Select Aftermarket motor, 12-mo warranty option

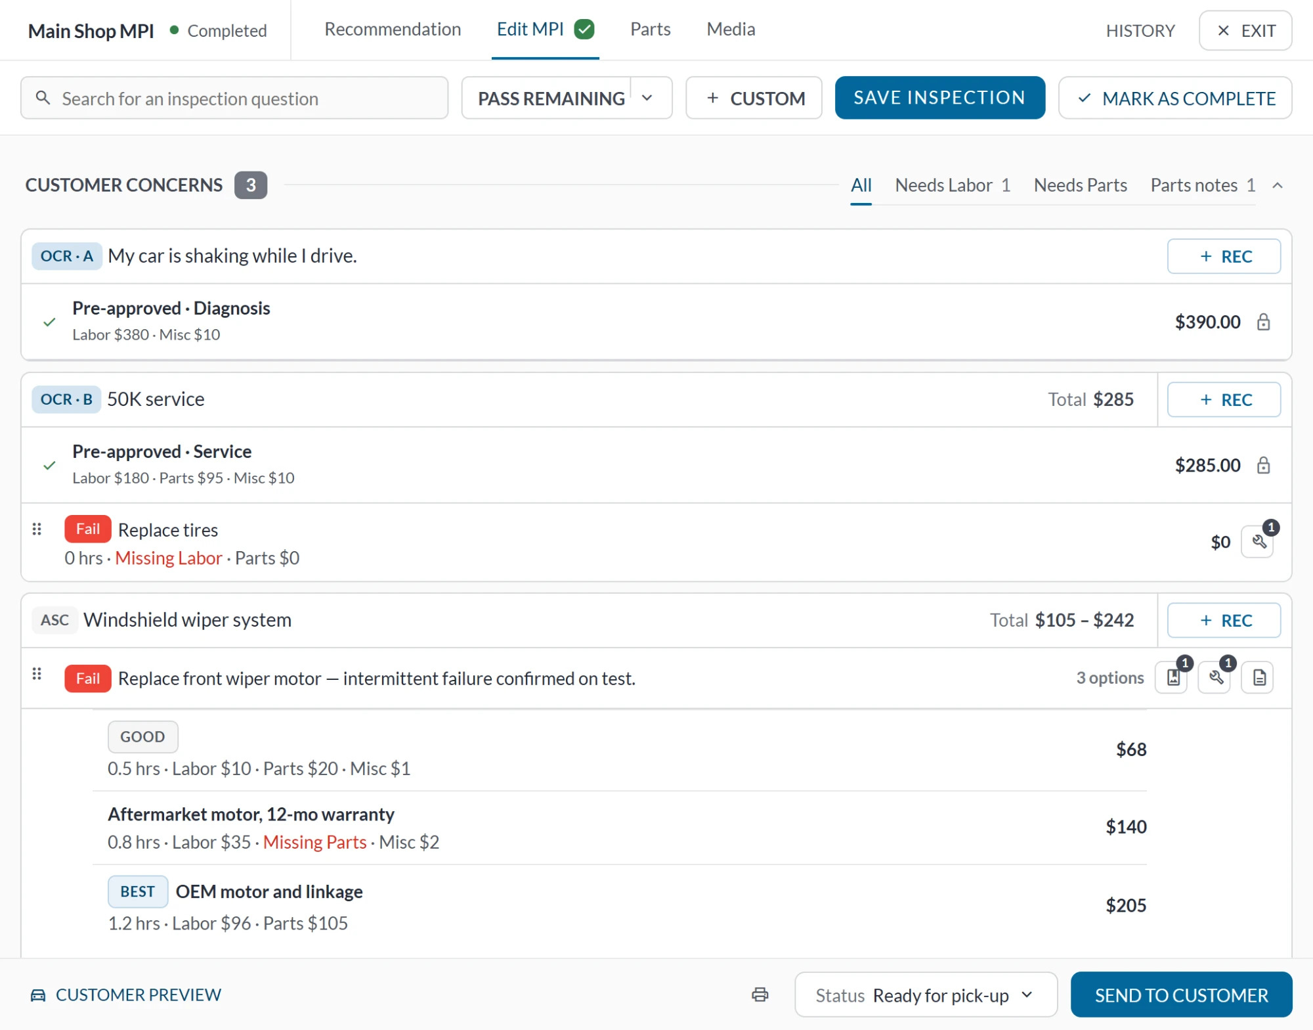(x=620, y=828)
